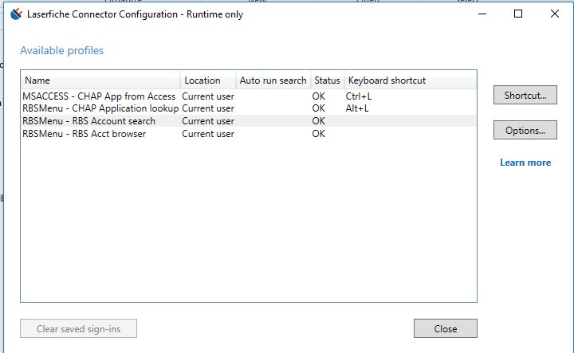574x353 pixels.
Task: Follow the Learn more link
Action: click(x=525, y=163)
